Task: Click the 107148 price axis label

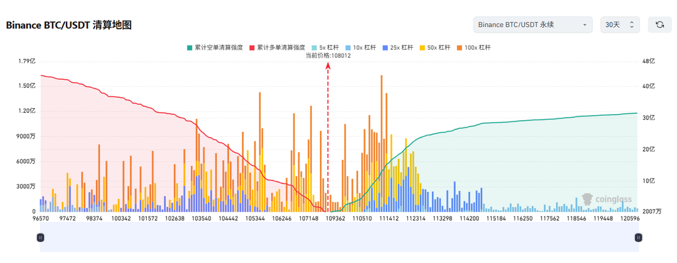Action: tap(309, 219)
